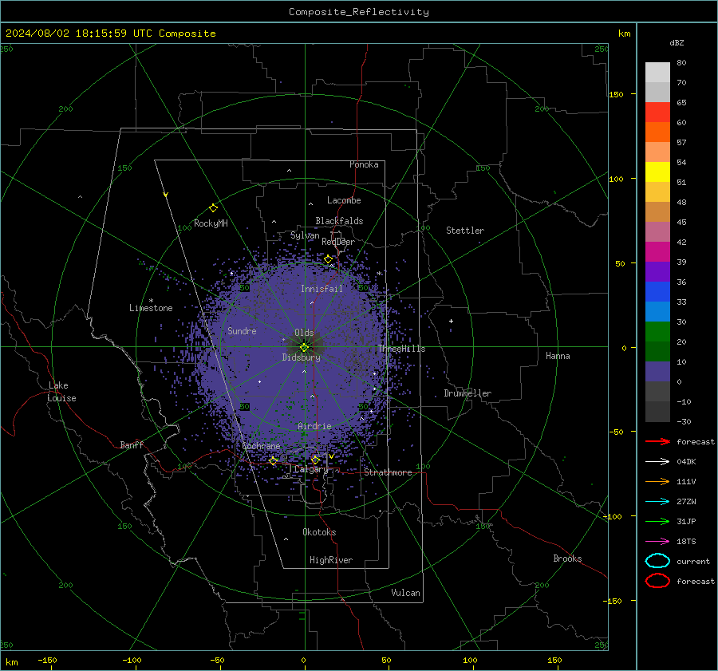The image size is (718, 671).
Task: Select the RedDeer city label
Action: (x=338, y=242)
